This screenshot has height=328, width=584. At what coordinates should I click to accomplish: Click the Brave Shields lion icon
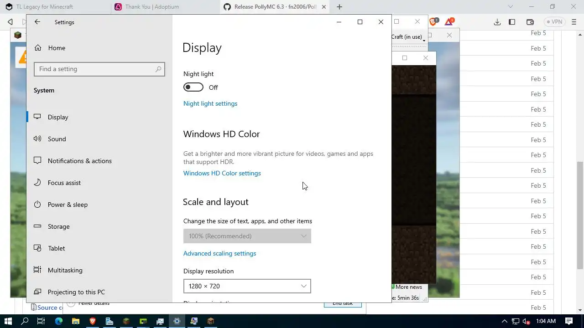[x=433, y=22]
